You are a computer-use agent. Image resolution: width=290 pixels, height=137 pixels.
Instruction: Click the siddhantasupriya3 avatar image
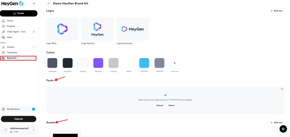(6, 130)
